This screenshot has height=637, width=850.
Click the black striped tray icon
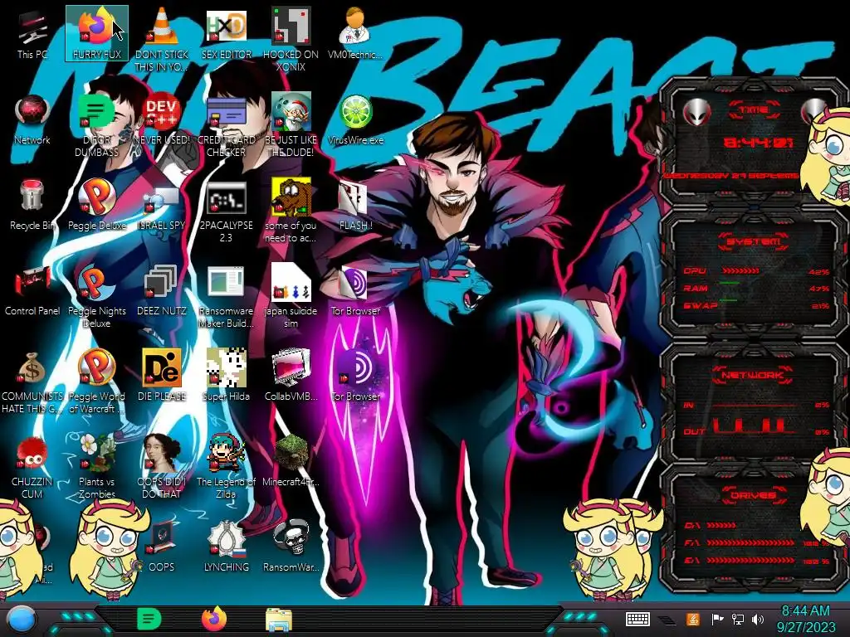[x=667, y=620]
